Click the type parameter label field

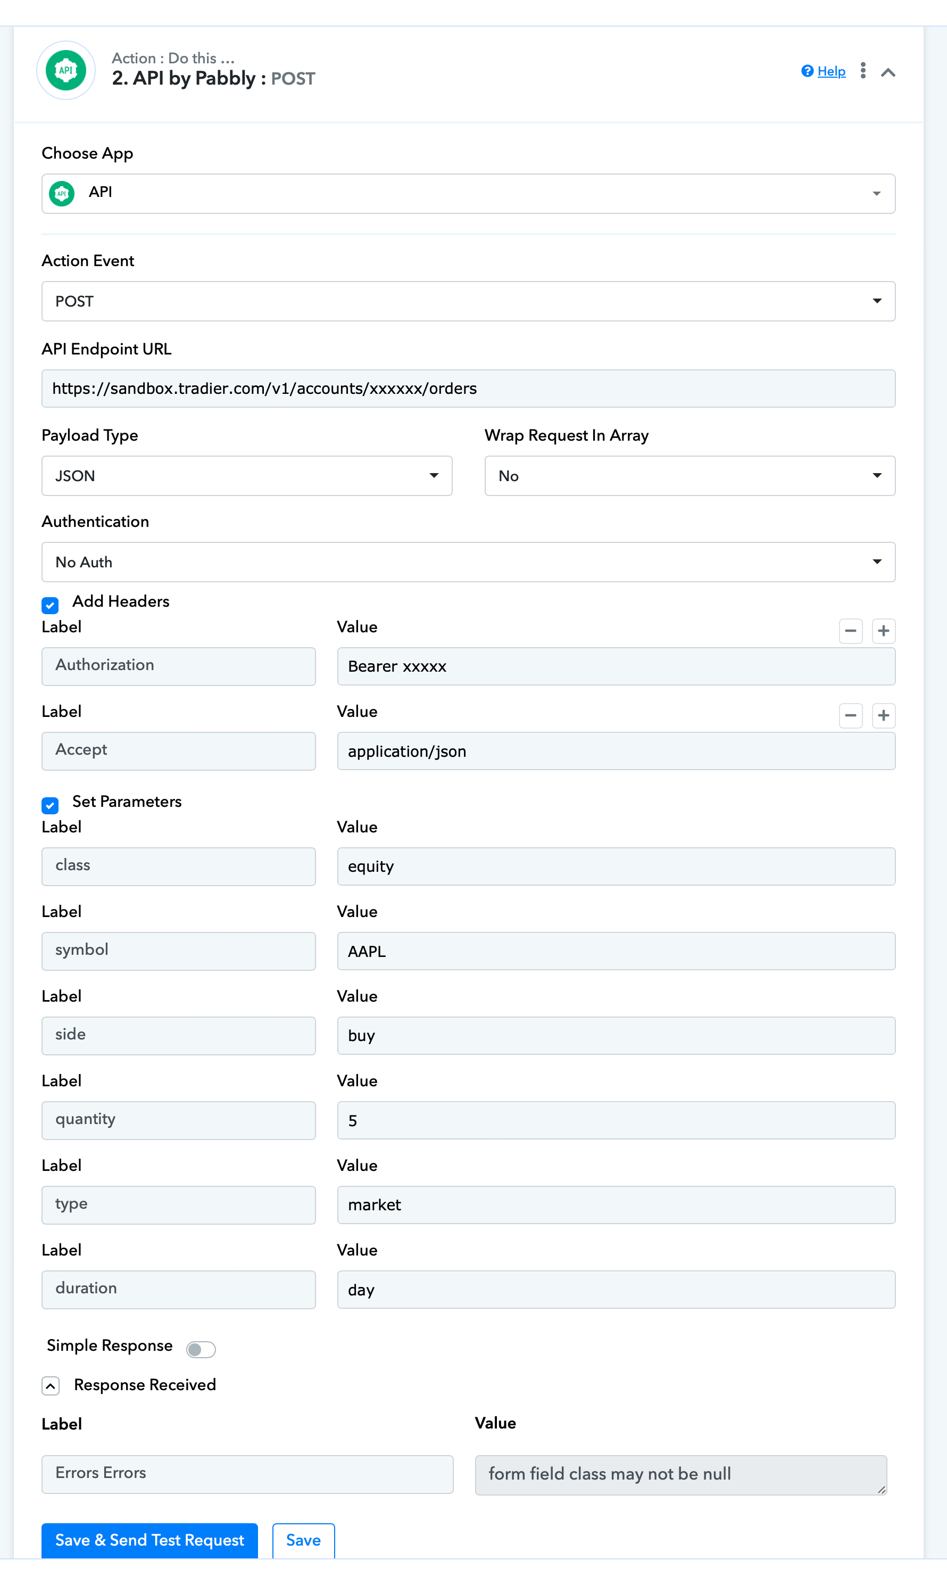179,1205
